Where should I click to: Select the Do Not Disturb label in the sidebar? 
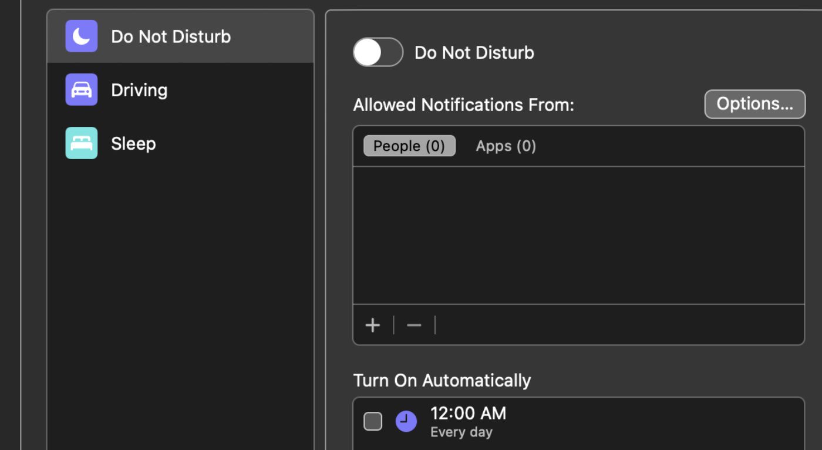pos(171,36)
